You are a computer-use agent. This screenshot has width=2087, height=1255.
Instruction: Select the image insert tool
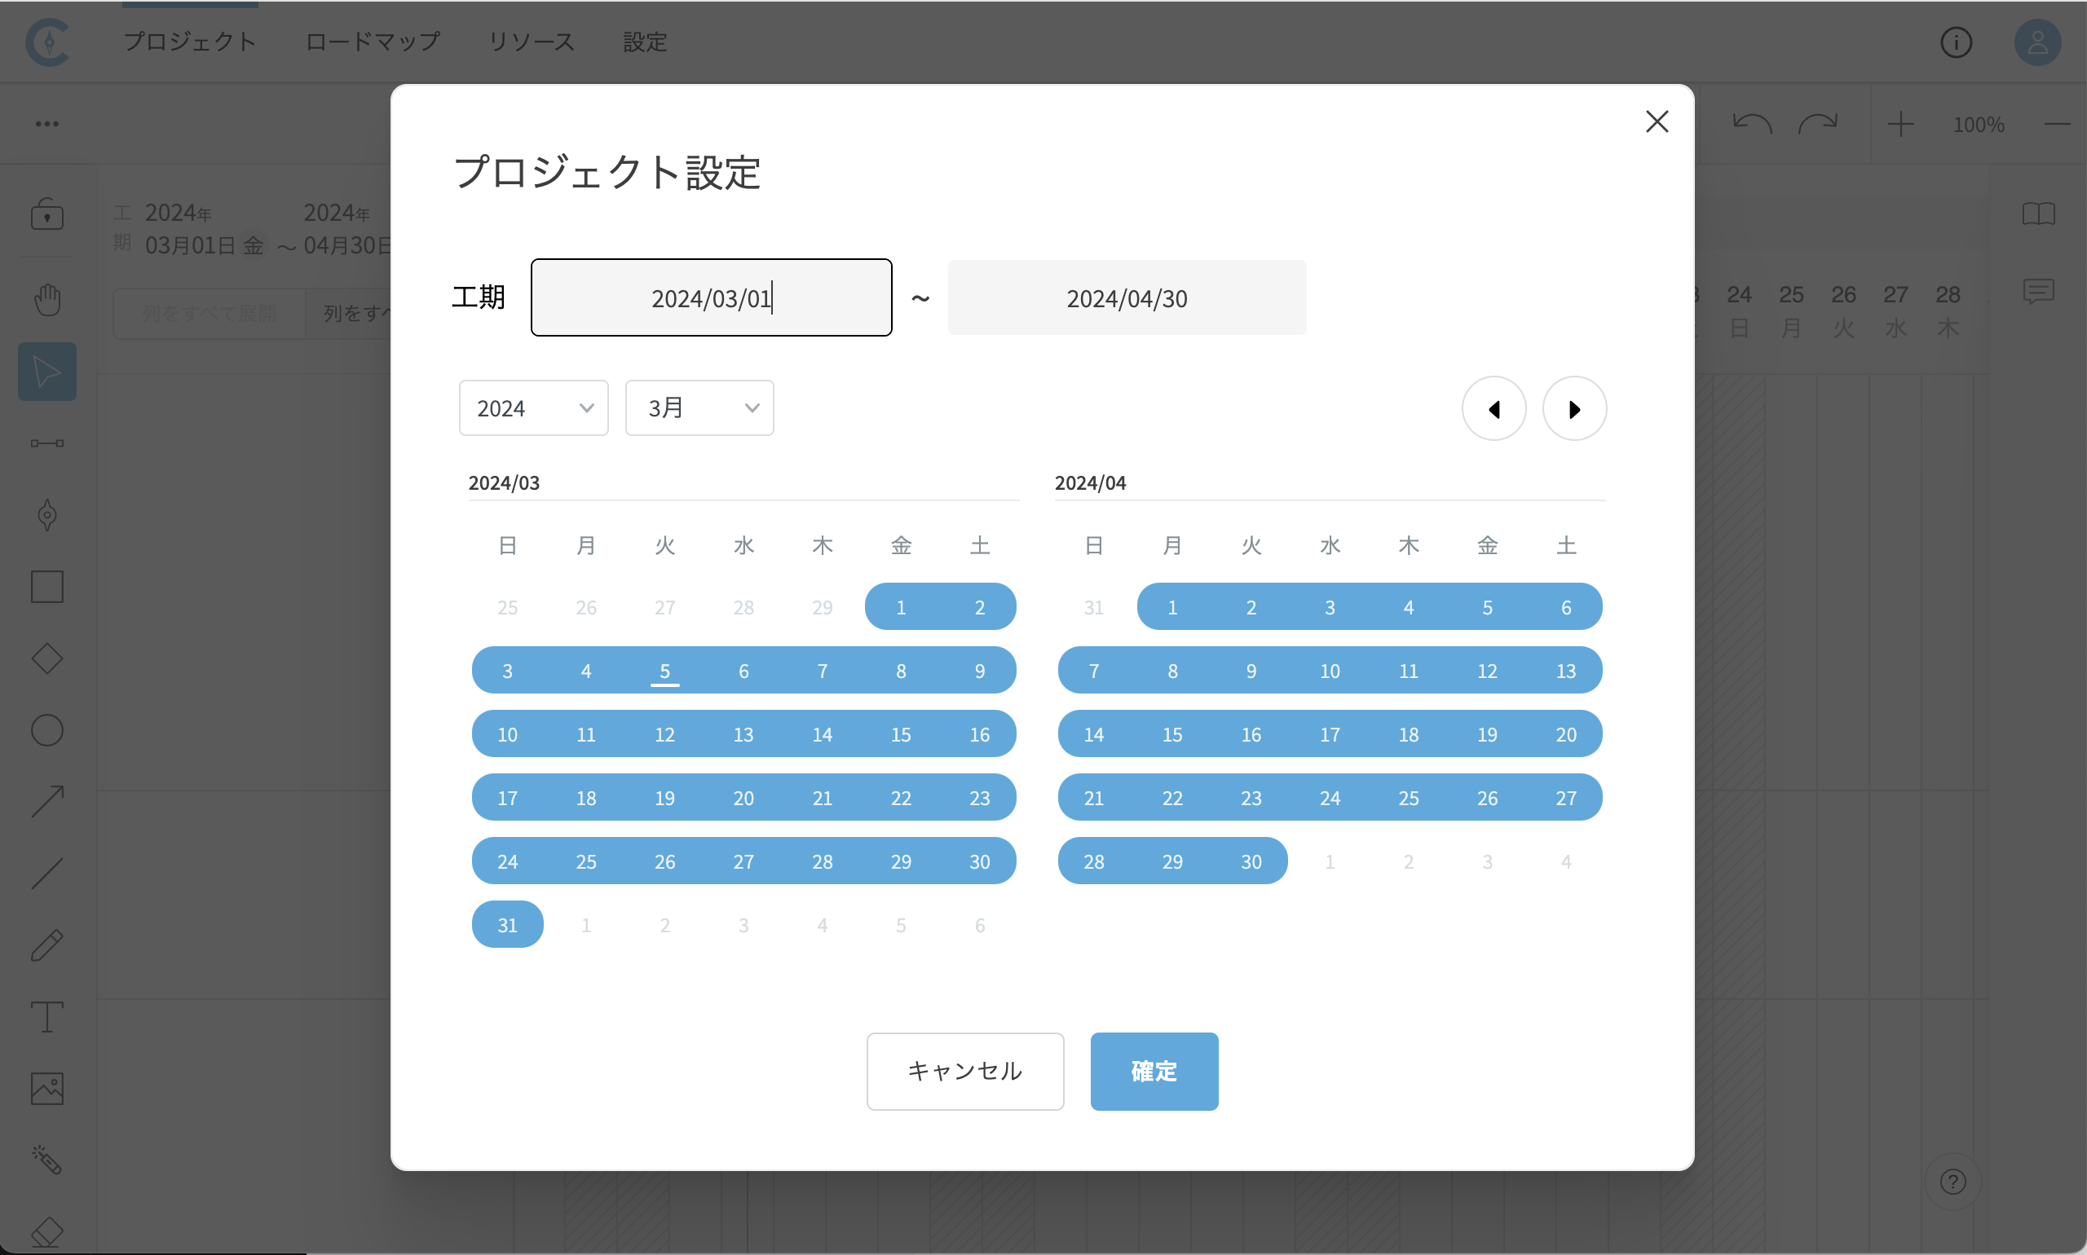pos(47,1089)
